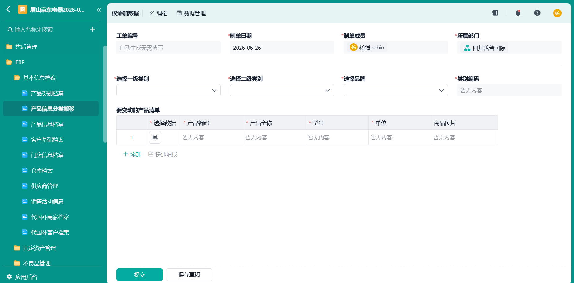
Task: Collapse the sidebar with double-chevron icon
Action: pos(99,10)
